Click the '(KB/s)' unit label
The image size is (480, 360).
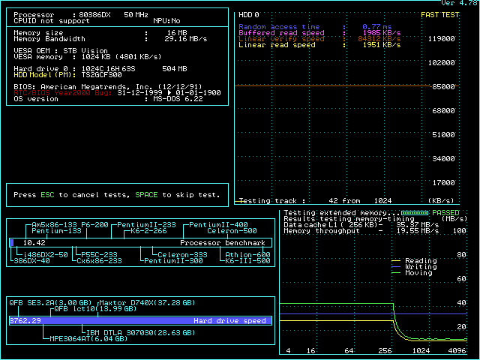coord(441,201)
